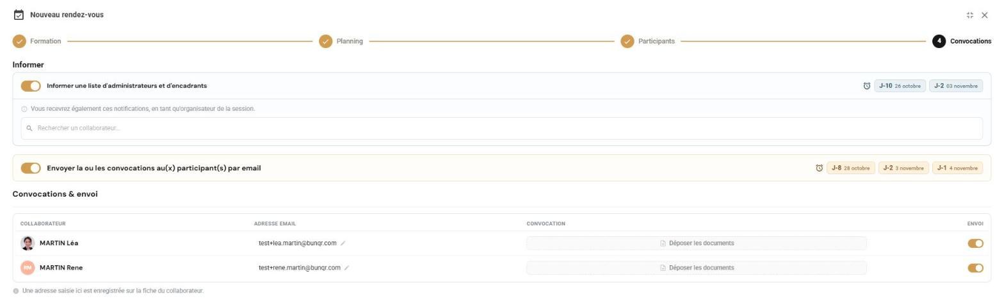1004x301 pixels.
Task: Click the alarm clock icon beside J-10
Action: click(x=867, y=86)
